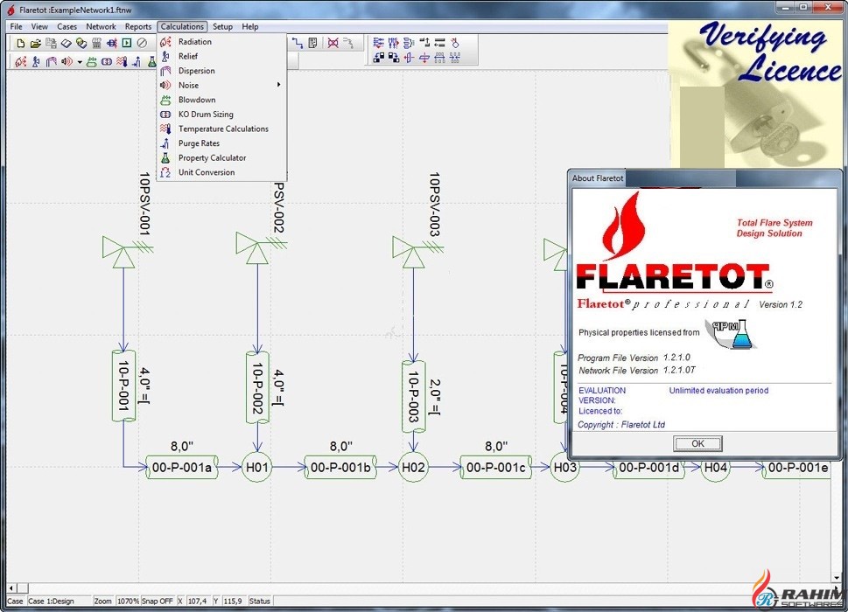Open Blowdown toolbar icon

[91, 61]
